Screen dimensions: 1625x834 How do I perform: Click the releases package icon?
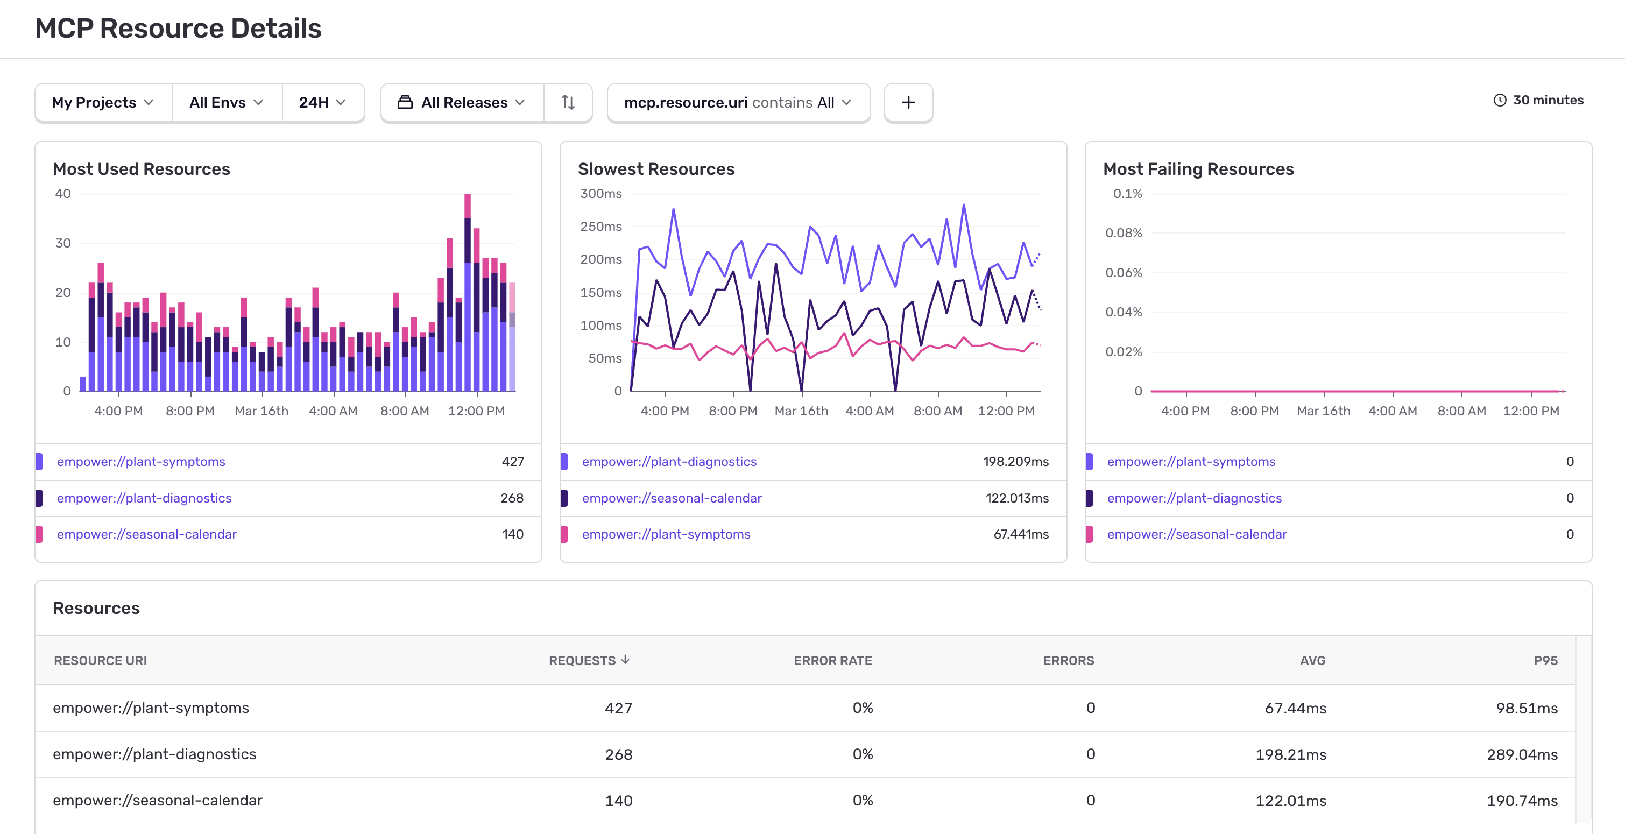pyautogui.click(x=405, y=102)
